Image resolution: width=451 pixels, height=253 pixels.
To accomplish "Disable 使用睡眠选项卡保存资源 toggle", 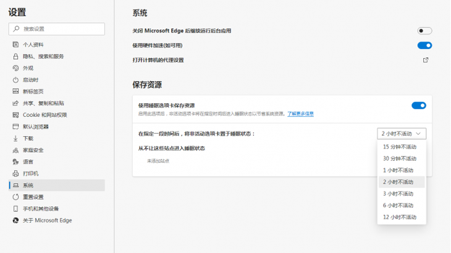I will click(x=418, y=106).
